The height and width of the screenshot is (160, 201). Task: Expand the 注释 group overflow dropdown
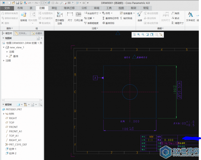point(95,28)
